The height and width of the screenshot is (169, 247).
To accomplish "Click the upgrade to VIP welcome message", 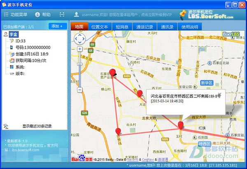I will (x=127, y=15).
